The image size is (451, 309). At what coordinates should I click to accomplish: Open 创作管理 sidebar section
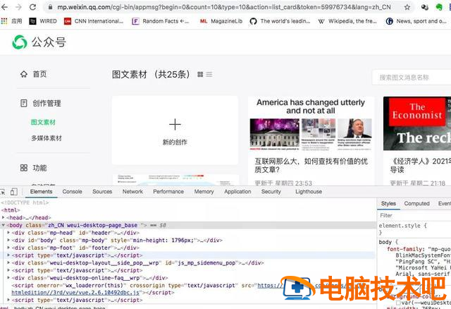coord(41,104)
